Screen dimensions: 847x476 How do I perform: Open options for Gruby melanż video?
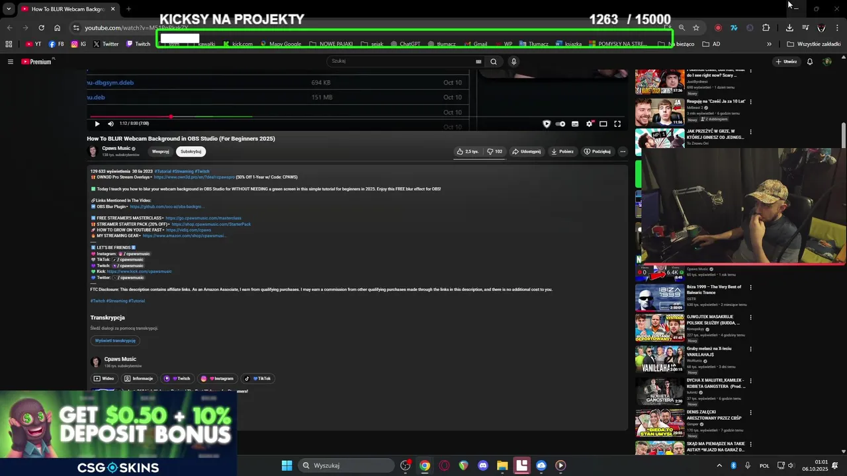pos(750,349)
